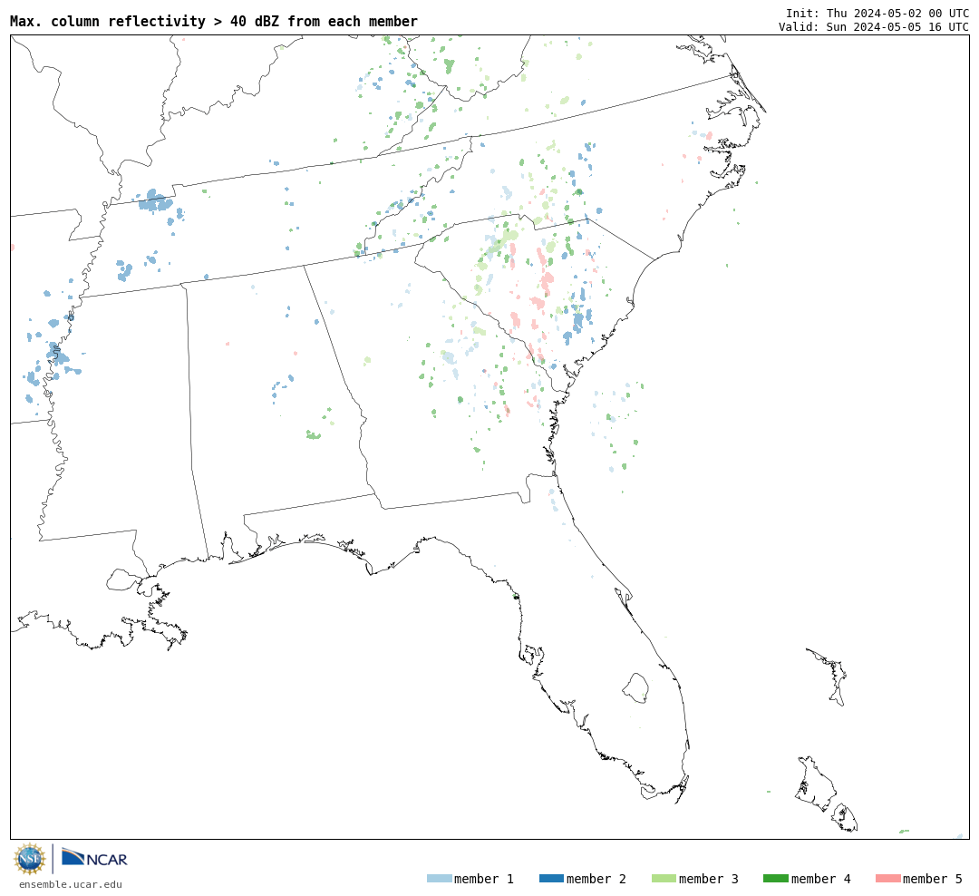Click the 'Valid: Sun 2024-05-05 16 UTC' text

(x=874, y=27)
